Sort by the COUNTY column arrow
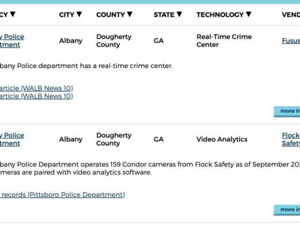The image size is (300, 225). [x=130, y=15]
